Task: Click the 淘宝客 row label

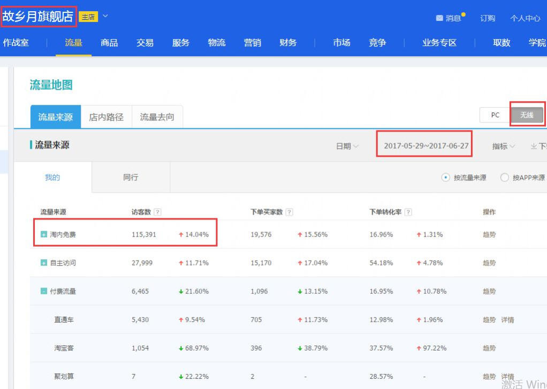Action: [64, 348]
